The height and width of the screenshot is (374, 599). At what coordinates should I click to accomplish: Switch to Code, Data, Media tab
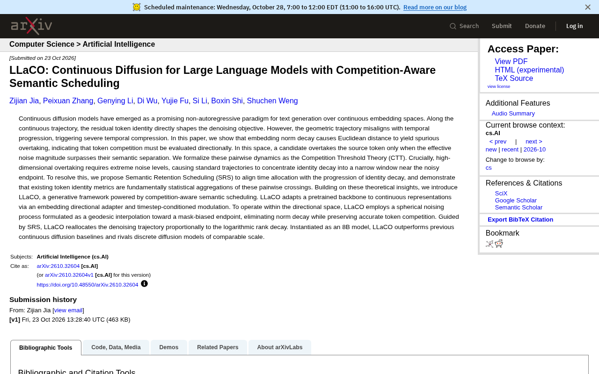116,347
